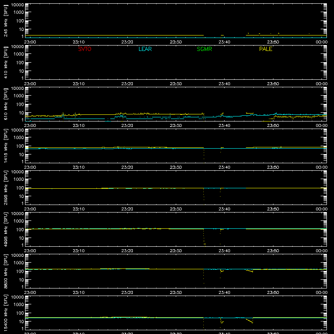The width and height of the screenshot is (334, 334).
Task: Click the 100 y-axis label of 610 MHz plot
Action: [20, 104]
